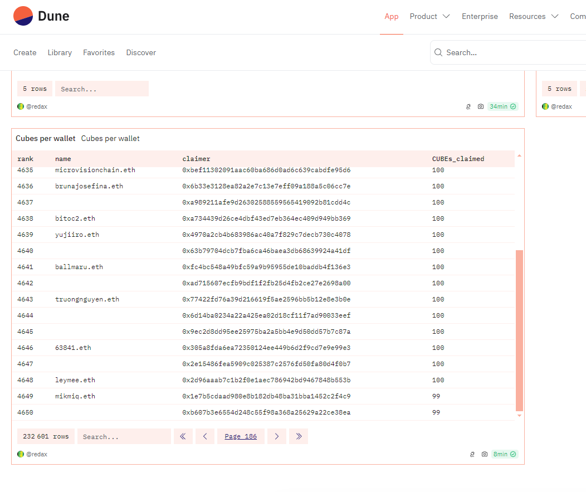Click microvisionchain.eth name cell
Viewport: 586px width, 492px height.
95,170
